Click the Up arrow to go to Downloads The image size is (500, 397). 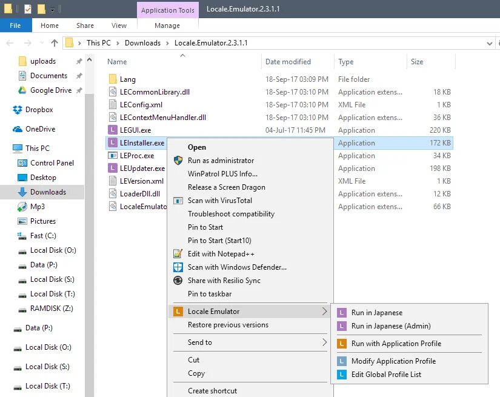(x=55, y=42)
